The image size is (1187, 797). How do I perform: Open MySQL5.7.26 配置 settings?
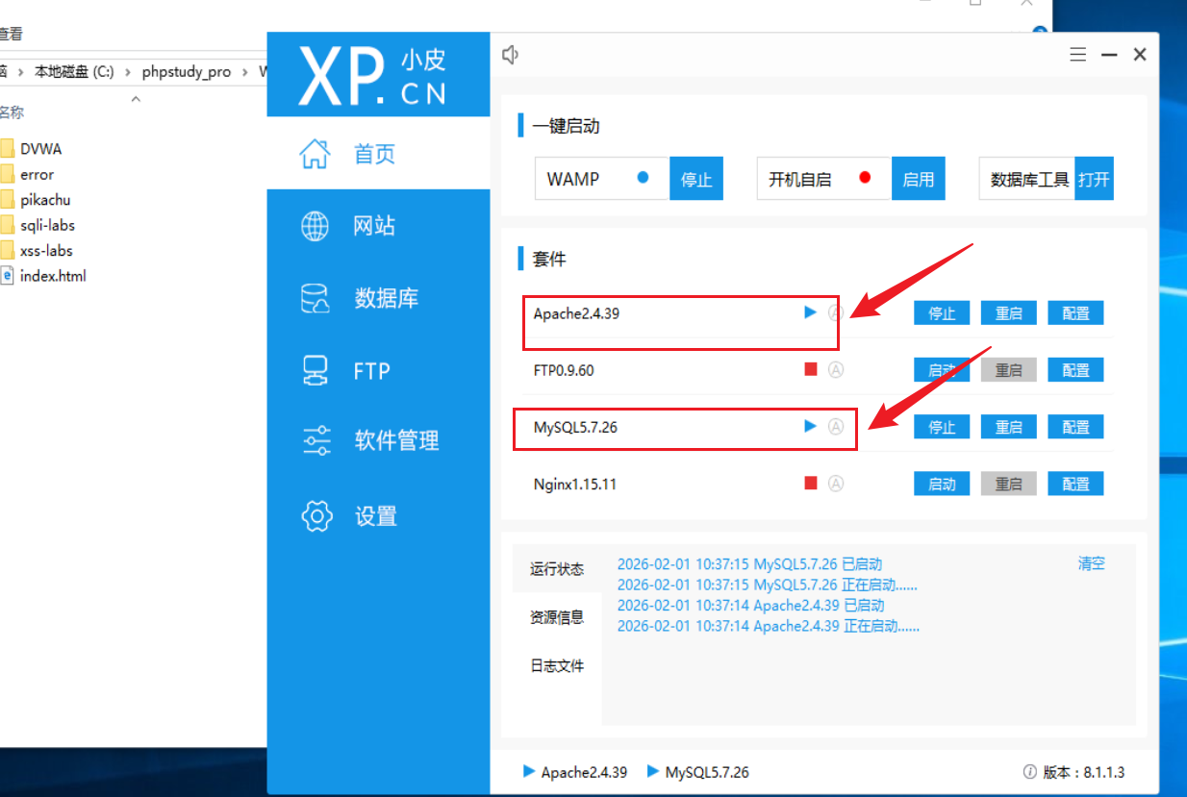pyautogui.click(x=1076, y=426)
